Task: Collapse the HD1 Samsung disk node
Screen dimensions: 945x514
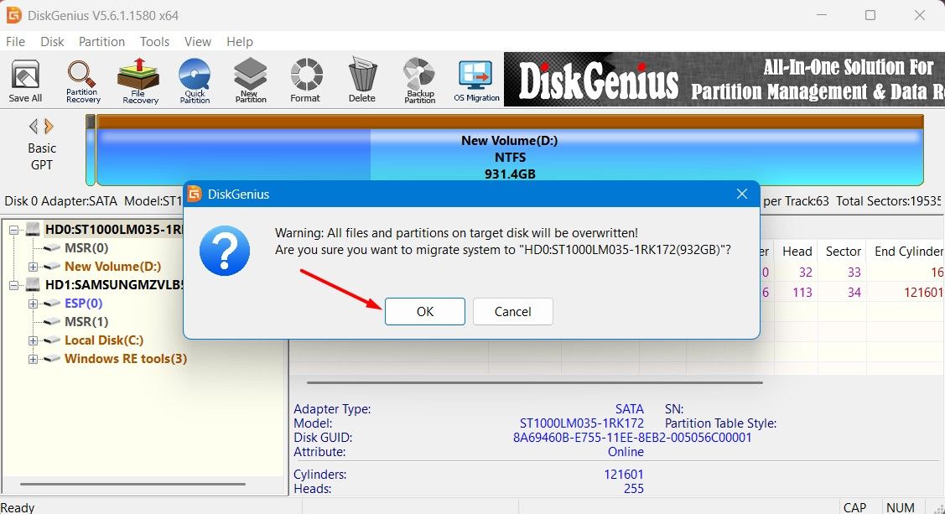Action: click(x=14, y=285)
